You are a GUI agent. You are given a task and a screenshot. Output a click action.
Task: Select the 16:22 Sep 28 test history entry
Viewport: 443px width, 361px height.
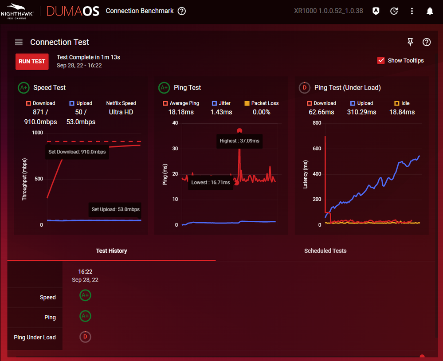(x=85, y=275)
